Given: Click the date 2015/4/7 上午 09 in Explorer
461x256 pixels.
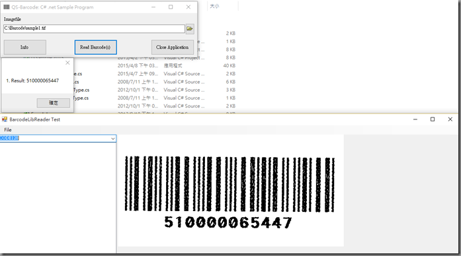Looking at the screenshot, I should coord(138,74).
